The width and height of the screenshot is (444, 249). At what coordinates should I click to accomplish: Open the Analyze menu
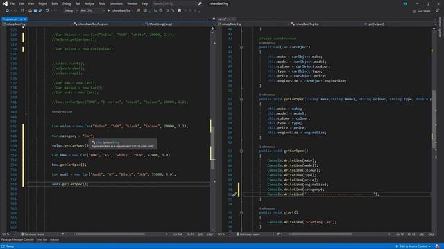(89, 3)
